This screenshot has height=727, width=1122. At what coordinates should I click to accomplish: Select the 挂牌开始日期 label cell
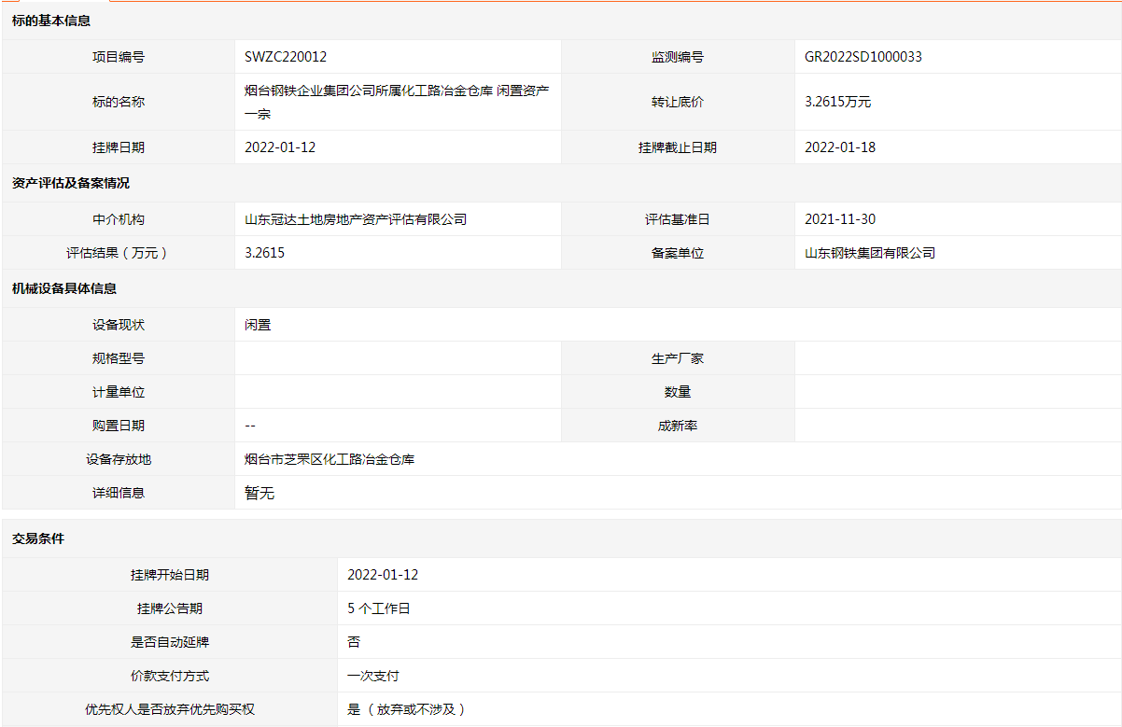(170, 575)
